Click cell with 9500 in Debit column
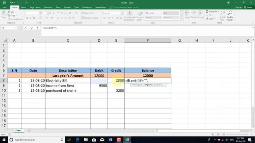 tap(99, 85)
